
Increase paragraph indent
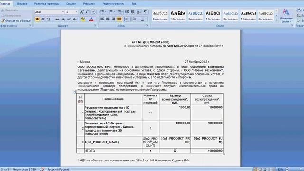pyautogui.click(x=133, y=12)
